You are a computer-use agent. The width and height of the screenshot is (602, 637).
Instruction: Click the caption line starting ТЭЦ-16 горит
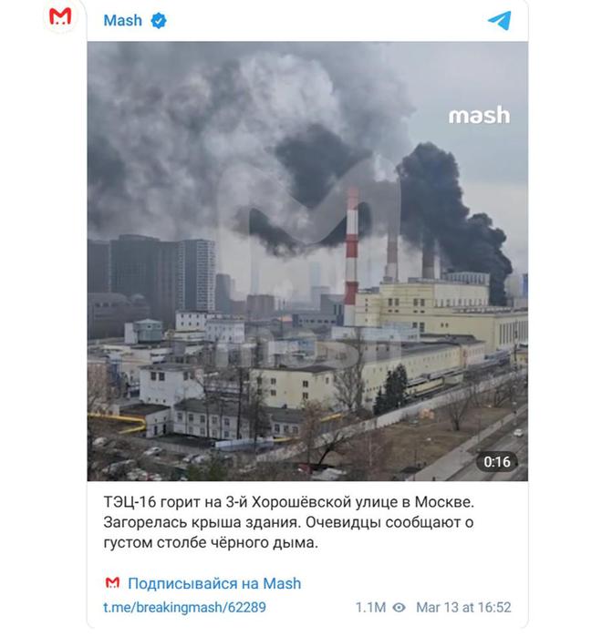288,502
